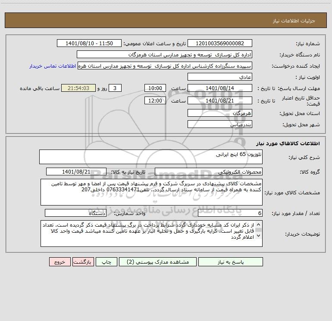The image size is (332, 321).
Task: Click the خروج exit button
Action: pos(60,262)
